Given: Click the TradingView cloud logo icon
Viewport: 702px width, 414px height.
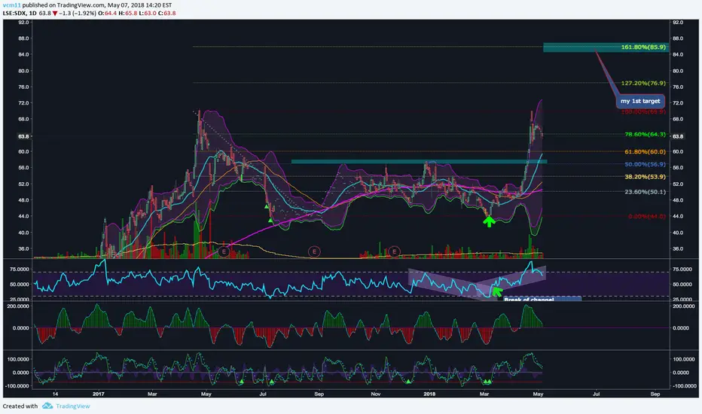Looking at the screenshot, I should pyautogui.click(x=47, y=406).
